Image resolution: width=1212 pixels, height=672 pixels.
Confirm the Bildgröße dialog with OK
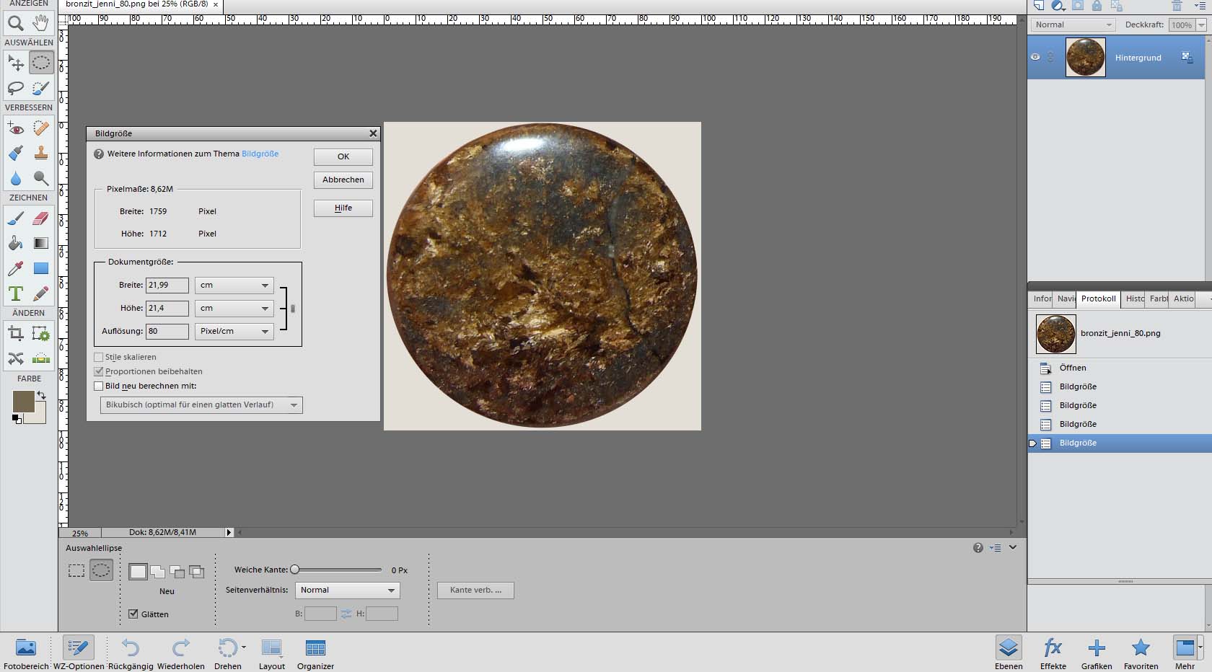(x=343, y=156)
